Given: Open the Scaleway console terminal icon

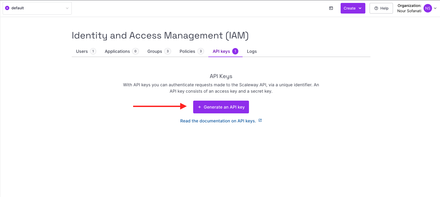Looking at the screenshot, I should [x=331, y=8].
